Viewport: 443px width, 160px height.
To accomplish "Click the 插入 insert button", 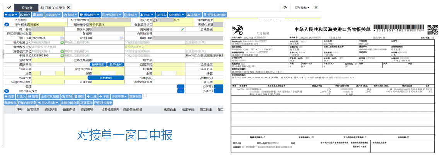I will 21,96.
